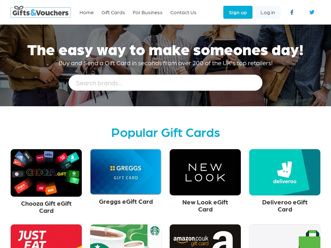331x248 pixels.
Task: Open the New Look card thumbnail
Action: tap(205, 172)
